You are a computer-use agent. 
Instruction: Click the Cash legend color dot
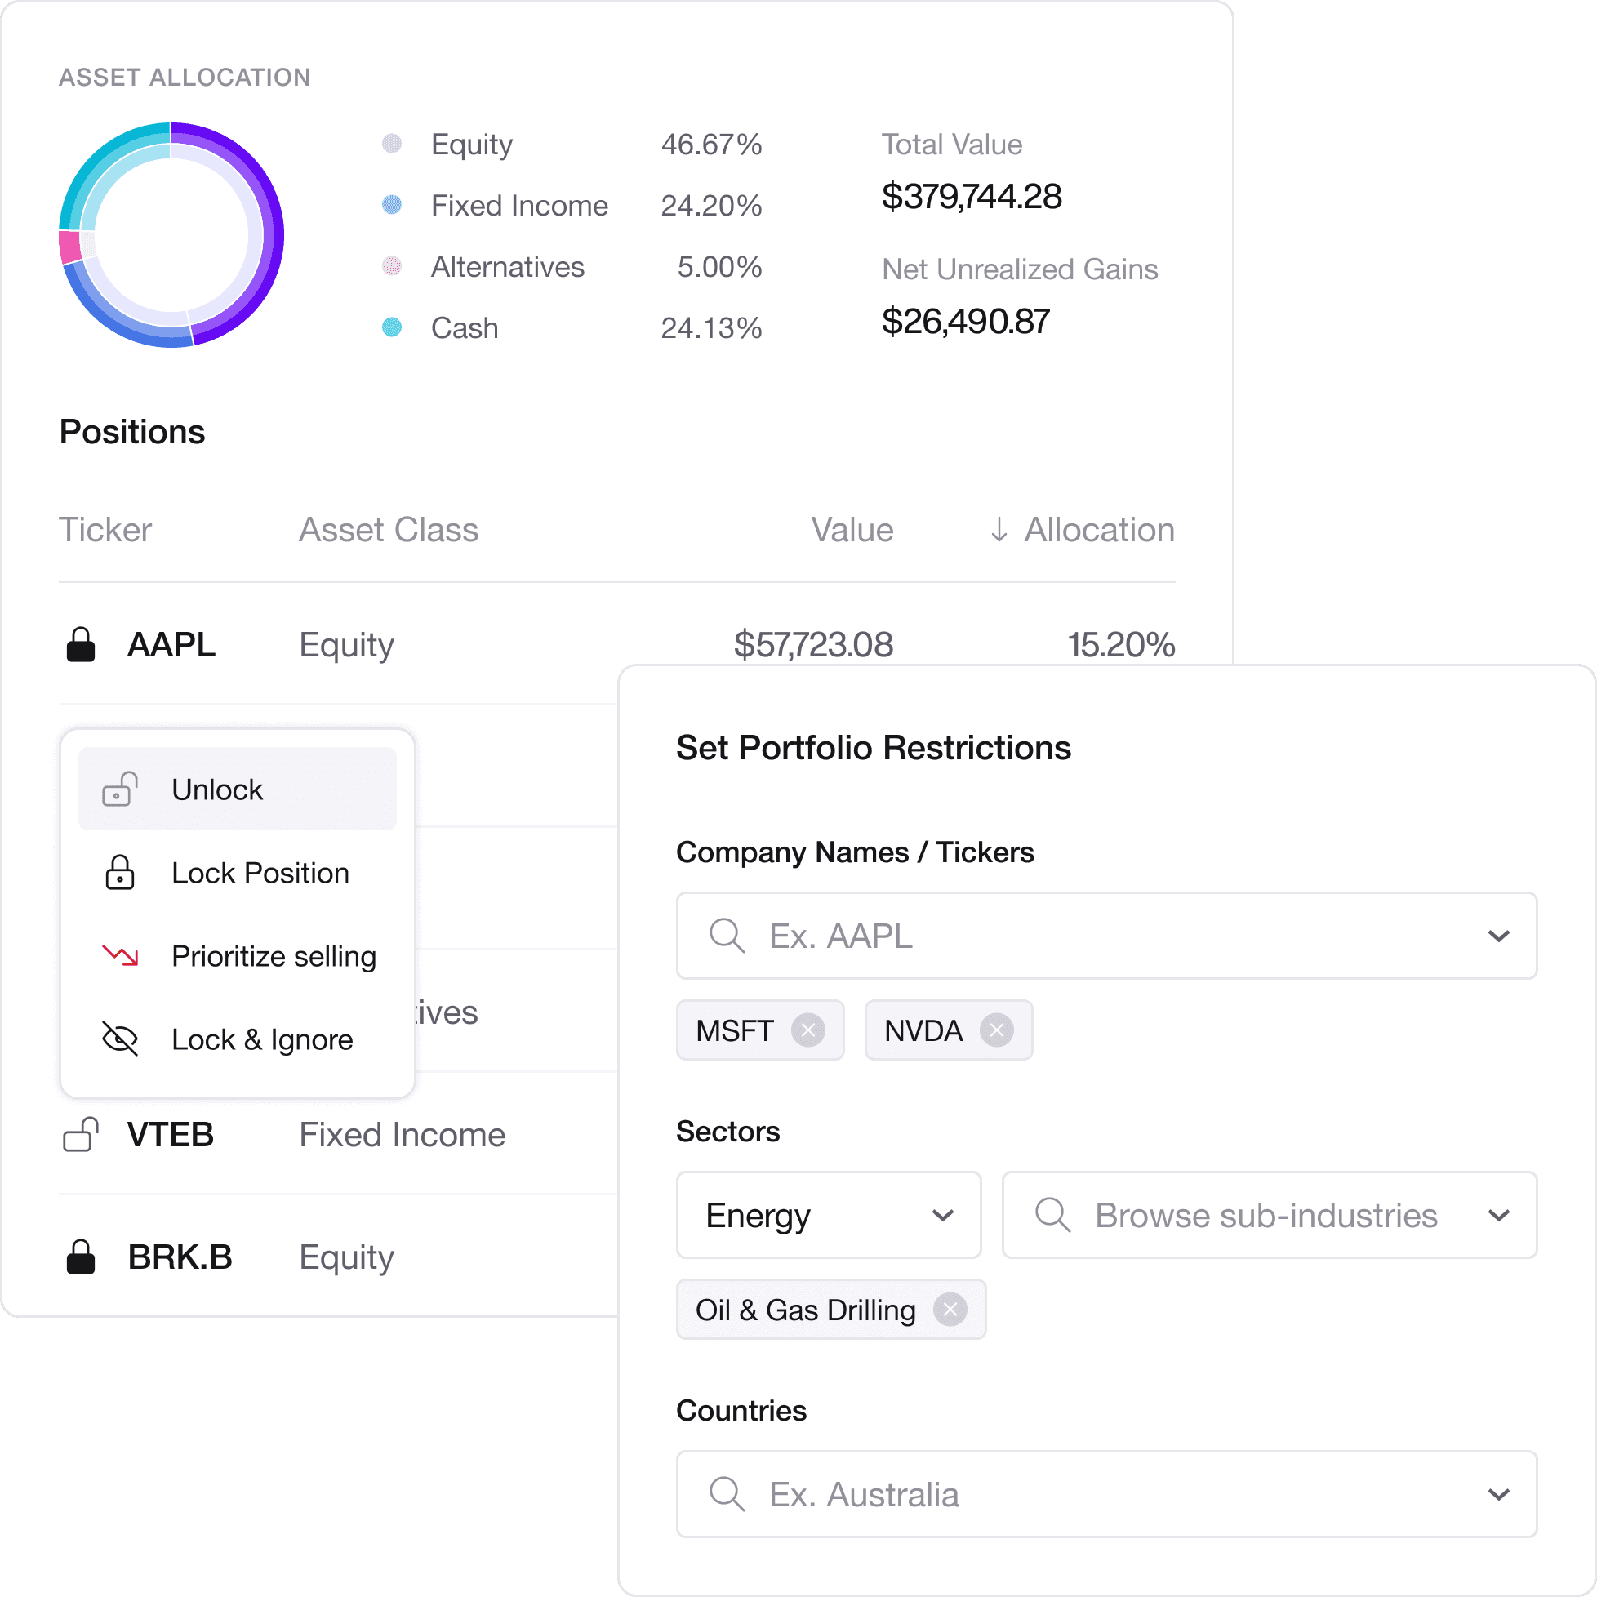(x=392, y=327)
